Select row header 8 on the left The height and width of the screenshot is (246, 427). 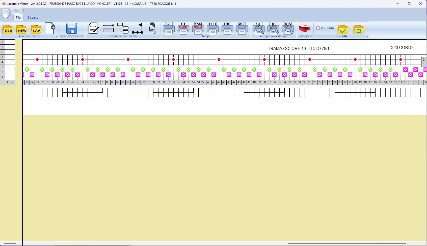2,42
